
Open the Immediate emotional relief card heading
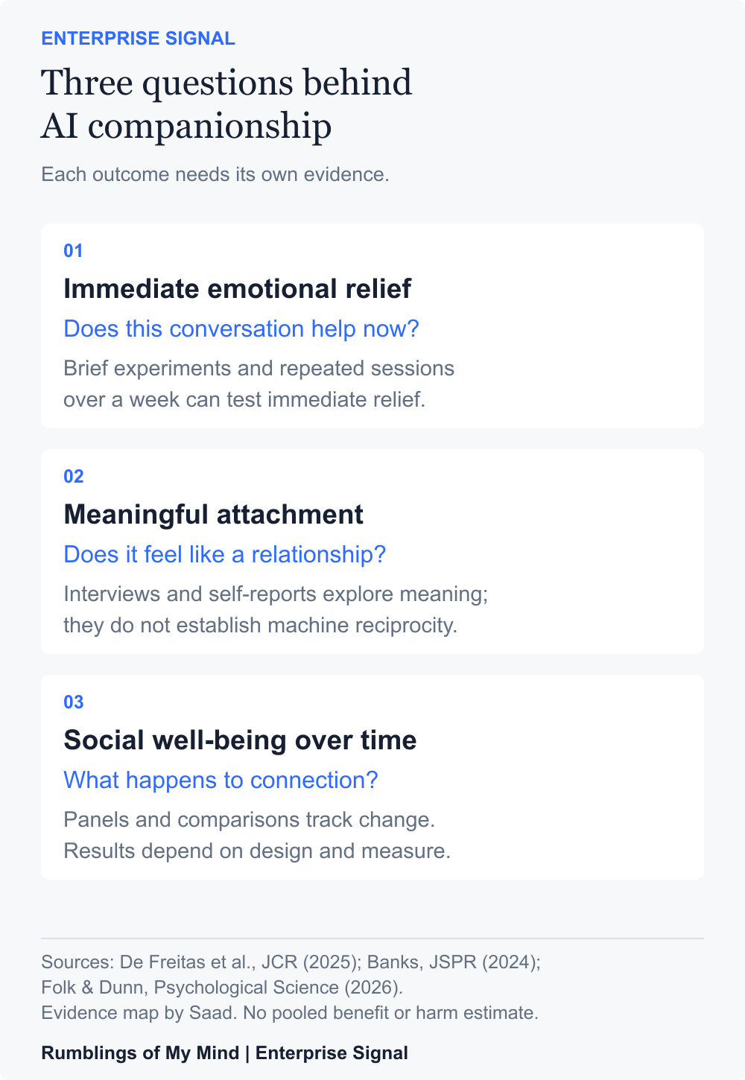[237, 288]
